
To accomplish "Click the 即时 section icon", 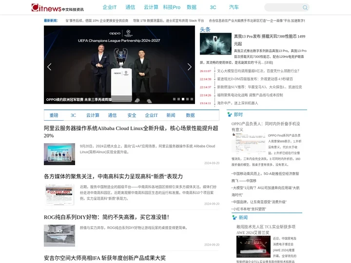I will 230,115.
